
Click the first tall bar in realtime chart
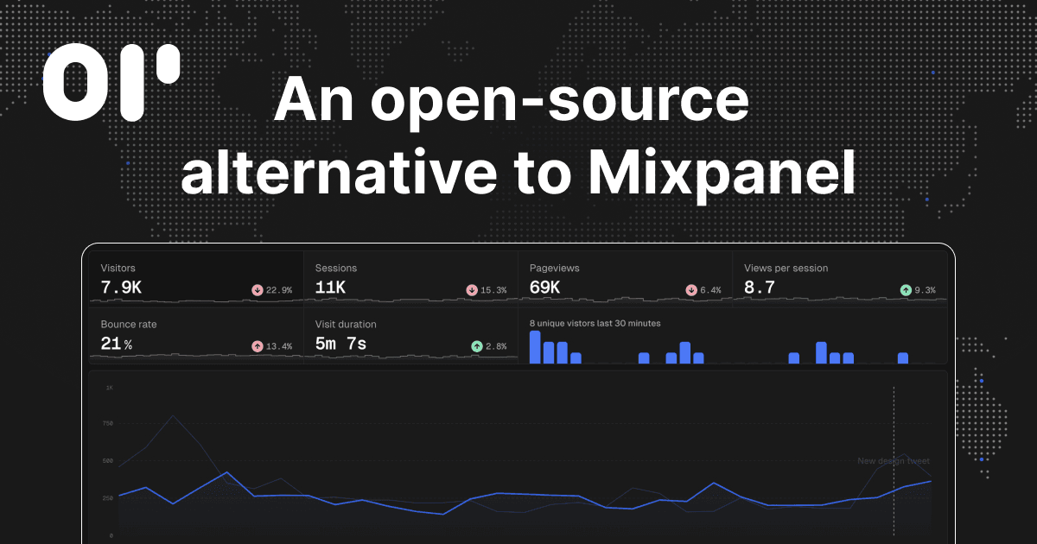(x=535, y=347)
